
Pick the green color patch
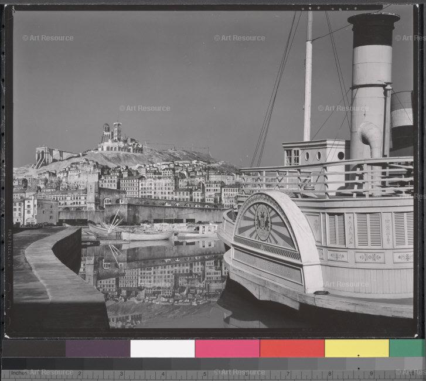pos(407,348)
